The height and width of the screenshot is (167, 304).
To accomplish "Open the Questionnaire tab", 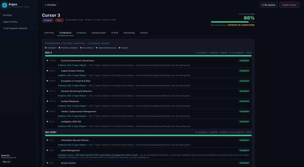I will (99, 33).
